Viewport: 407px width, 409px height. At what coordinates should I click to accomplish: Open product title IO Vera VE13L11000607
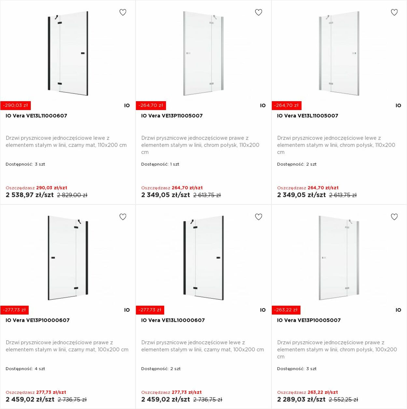point(36,116)
